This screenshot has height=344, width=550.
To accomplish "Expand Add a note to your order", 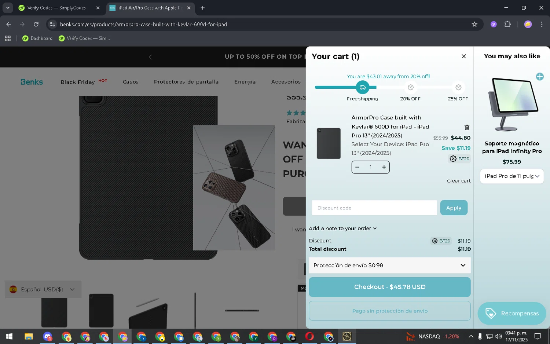I will (x=342, y=228).
